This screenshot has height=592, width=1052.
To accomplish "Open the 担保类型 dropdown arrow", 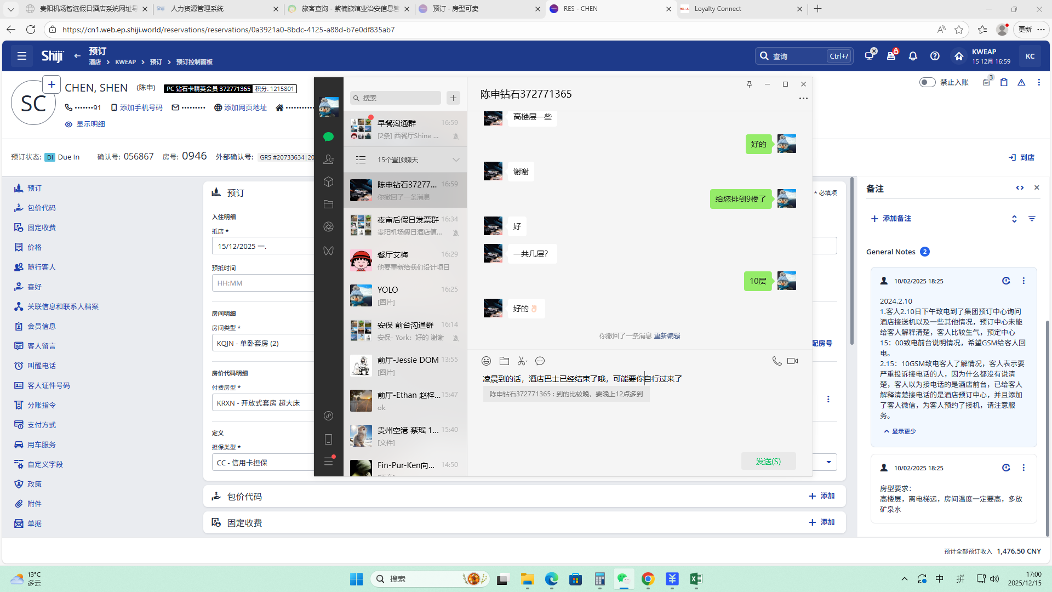I will [828, 462].
